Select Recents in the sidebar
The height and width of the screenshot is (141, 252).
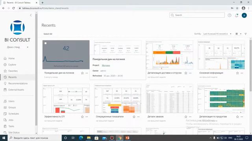12,77
